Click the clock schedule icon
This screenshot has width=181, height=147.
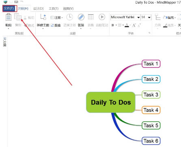point(69,17)
